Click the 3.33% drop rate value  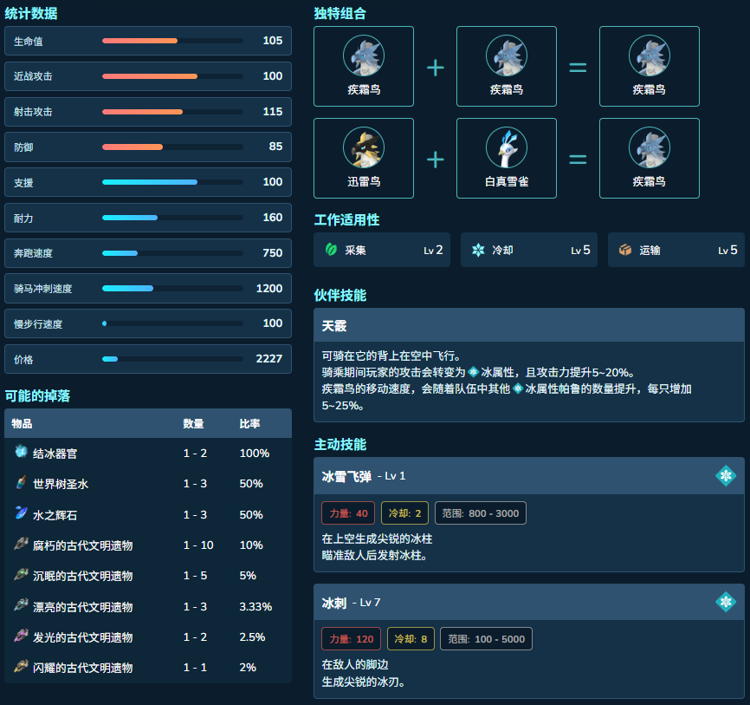(255, 606)
